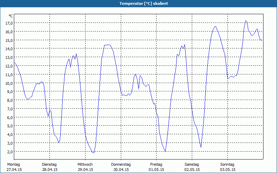Select the Mittwoch day label
277x173 pixels.
pos(85,164)
